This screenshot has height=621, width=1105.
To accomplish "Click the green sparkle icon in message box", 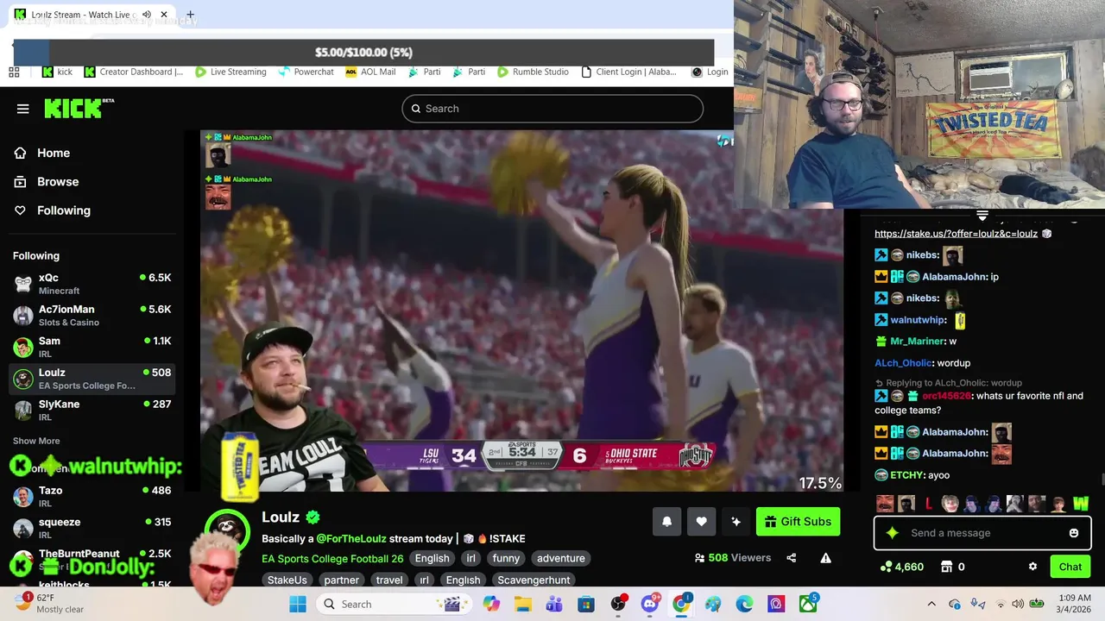I will click(893, 533).
